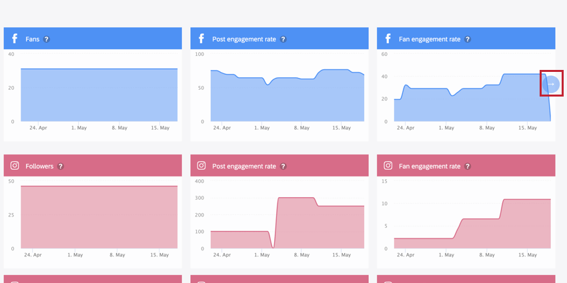The width and height of the screenshot is (567, 283).
Task: Click the Facebook logo on Fans card
Action: click(x=15, y=39)
